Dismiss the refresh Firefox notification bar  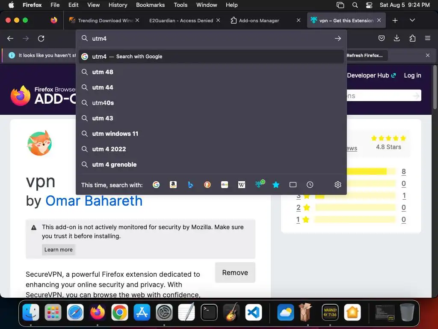click(428, 55)
